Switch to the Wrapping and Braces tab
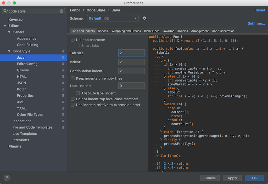268x184 pixels. (126, 31)
